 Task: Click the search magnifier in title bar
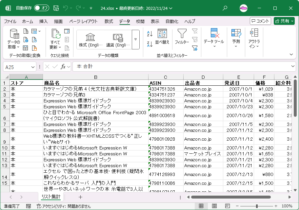coord(225,8)
